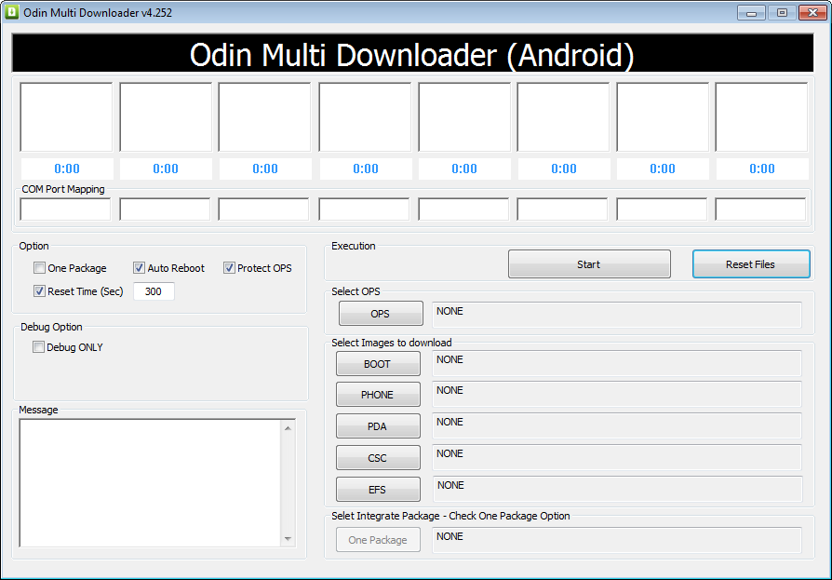Click the Message box scroll down arrow
Image resolution: width=832 pixels, height=580 pixels.
point(288,538)
